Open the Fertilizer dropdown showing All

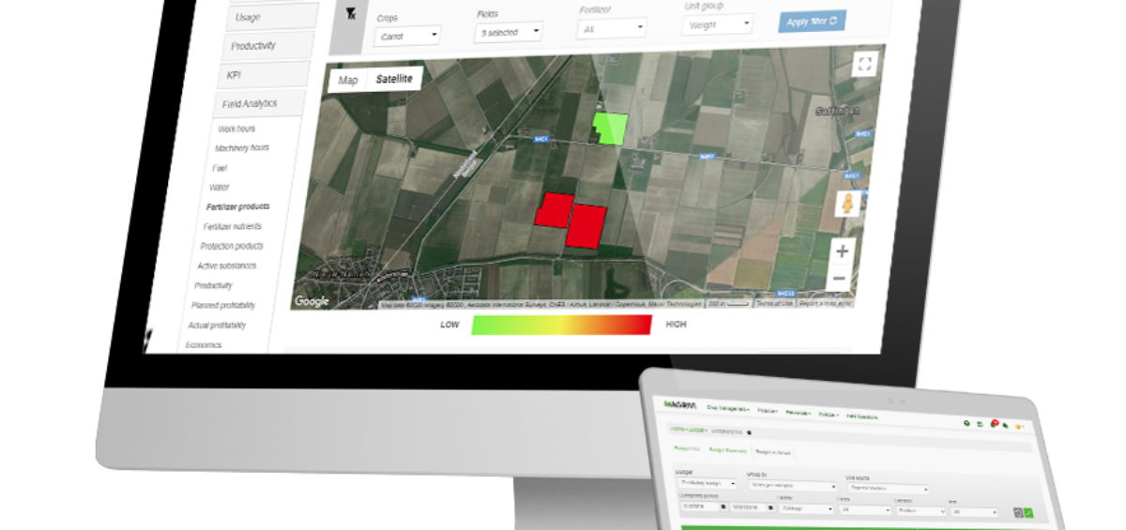[612, 29]
